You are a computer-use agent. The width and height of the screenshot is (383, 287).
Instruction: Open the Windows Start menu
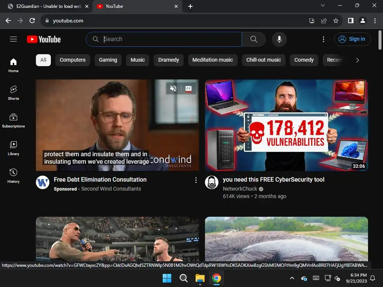(167, 278)
